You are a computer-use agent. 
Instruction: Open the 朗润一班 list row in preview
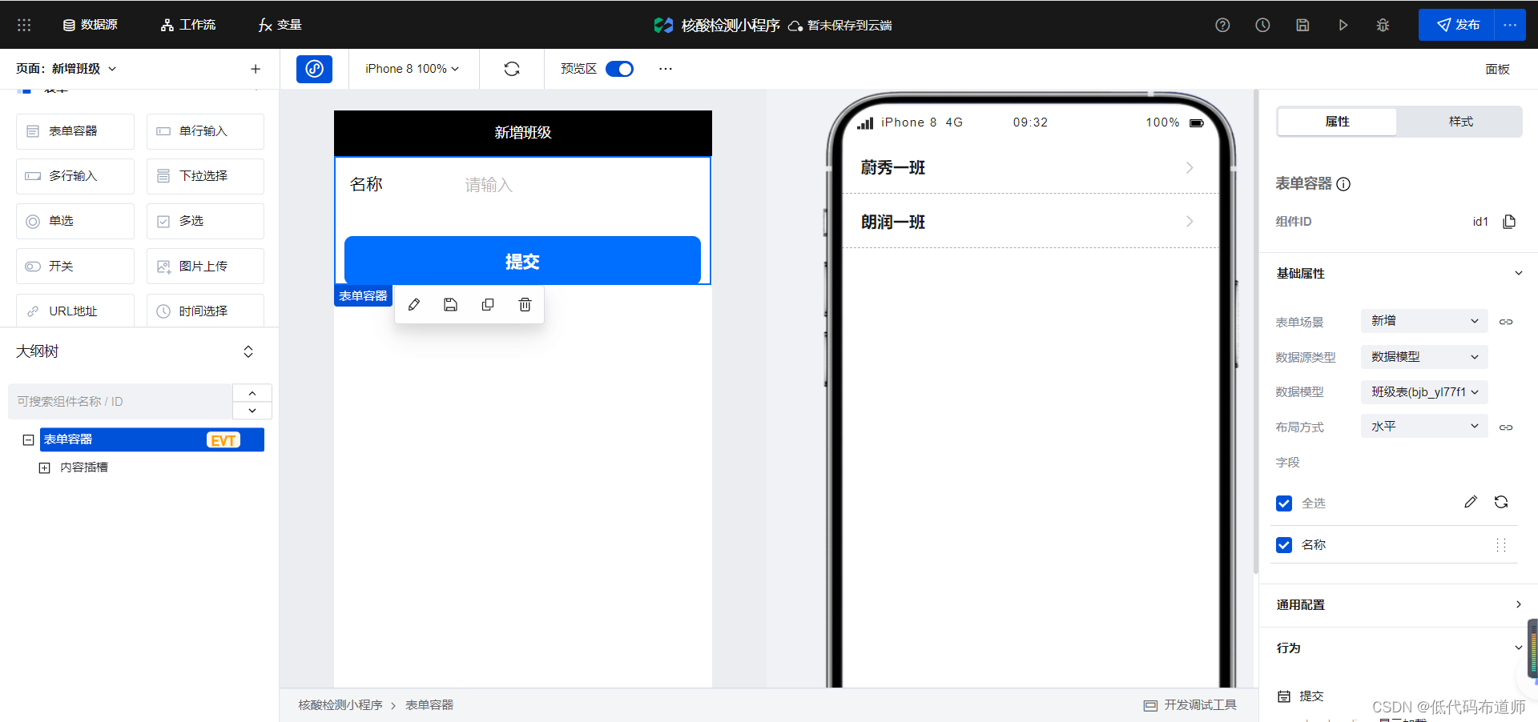[x=1029, y=222]
